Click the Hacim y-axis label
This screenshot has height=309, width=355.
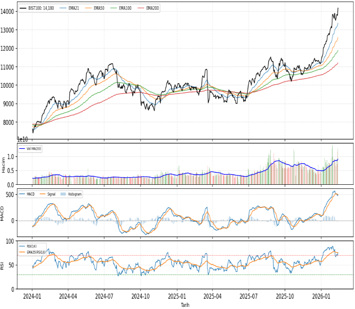pos(4,164)
